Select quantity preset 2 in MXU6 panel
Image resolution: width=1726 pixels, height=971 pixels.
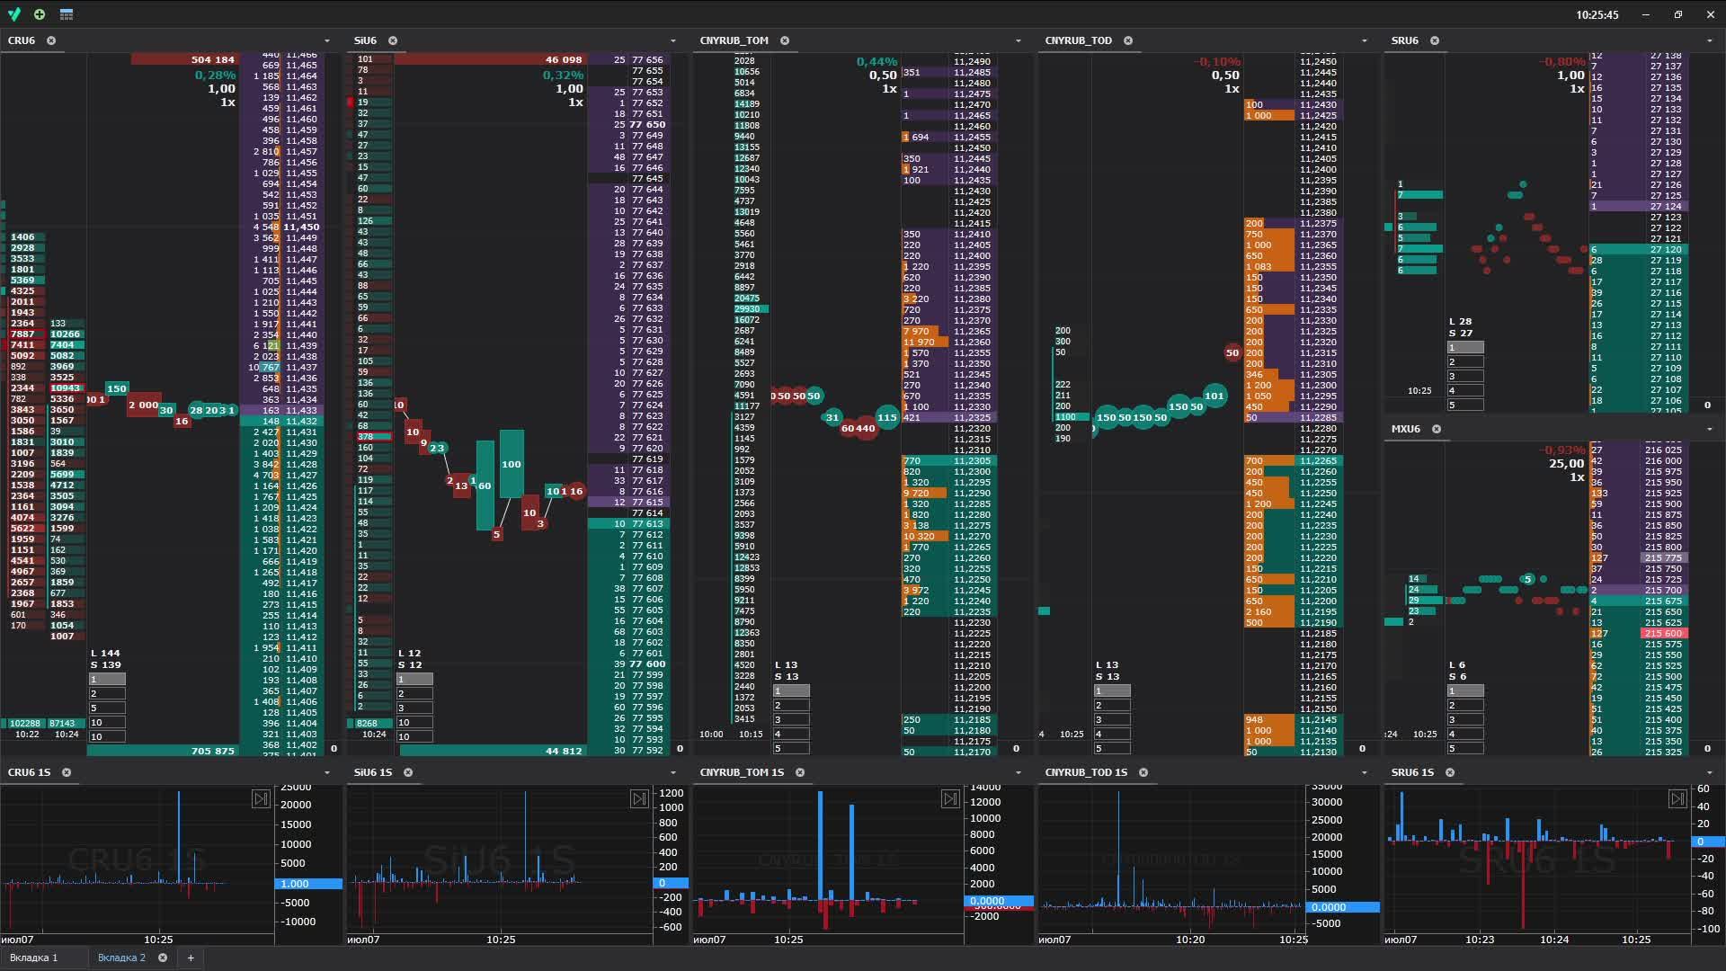(1465, 705)
